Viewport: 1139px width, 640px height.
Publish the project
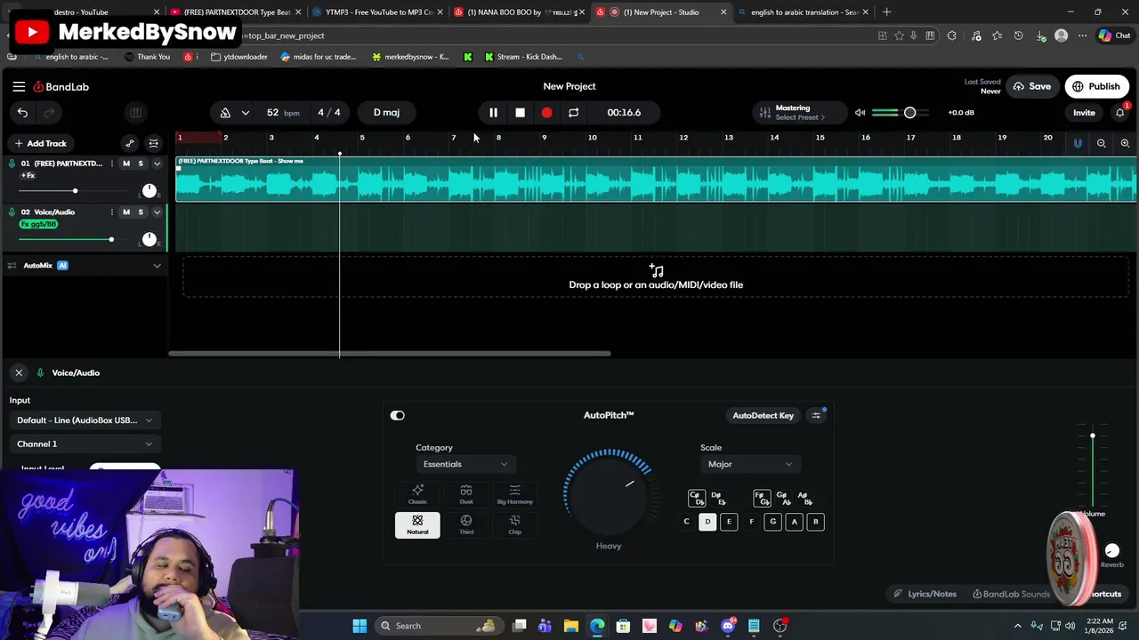(x=1096, y=86)
